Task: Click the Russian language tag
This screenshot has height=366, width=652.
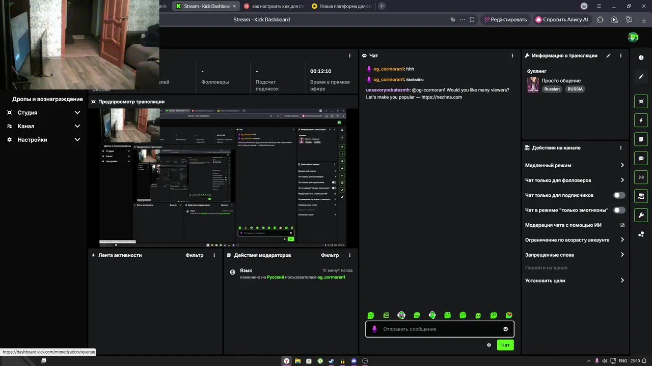Action: pos(552,89)
